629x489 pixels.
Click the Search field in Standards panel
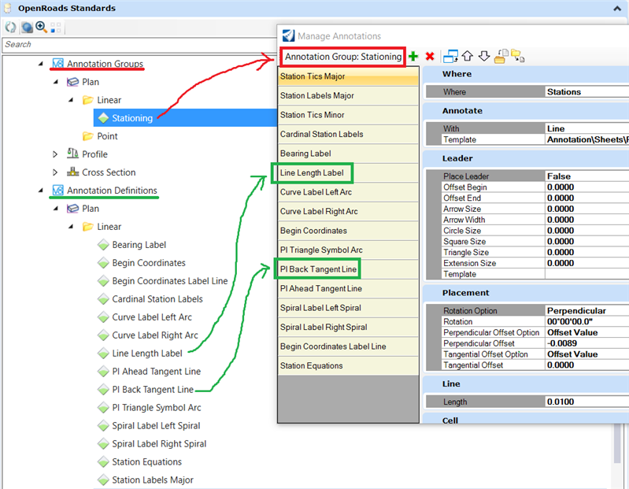tap(139, 45)
